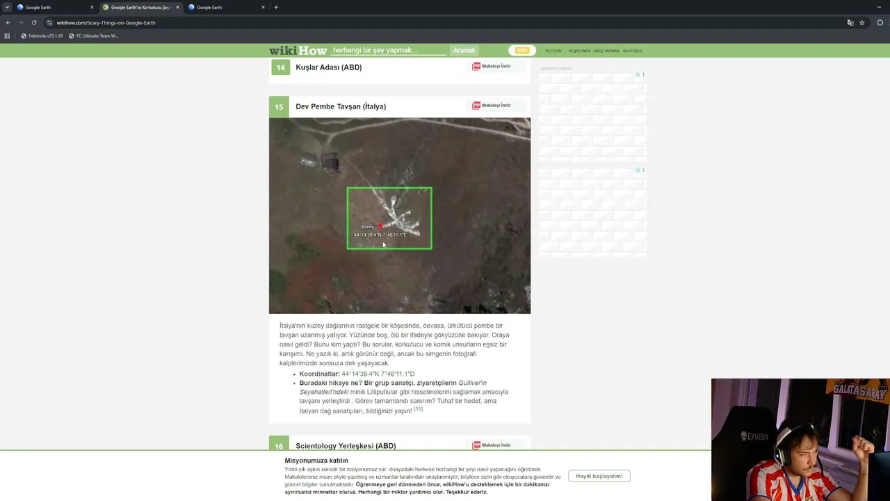Screen dimensions: 890x501
Task: Open a new browser tab
Action: coord(276,7)
